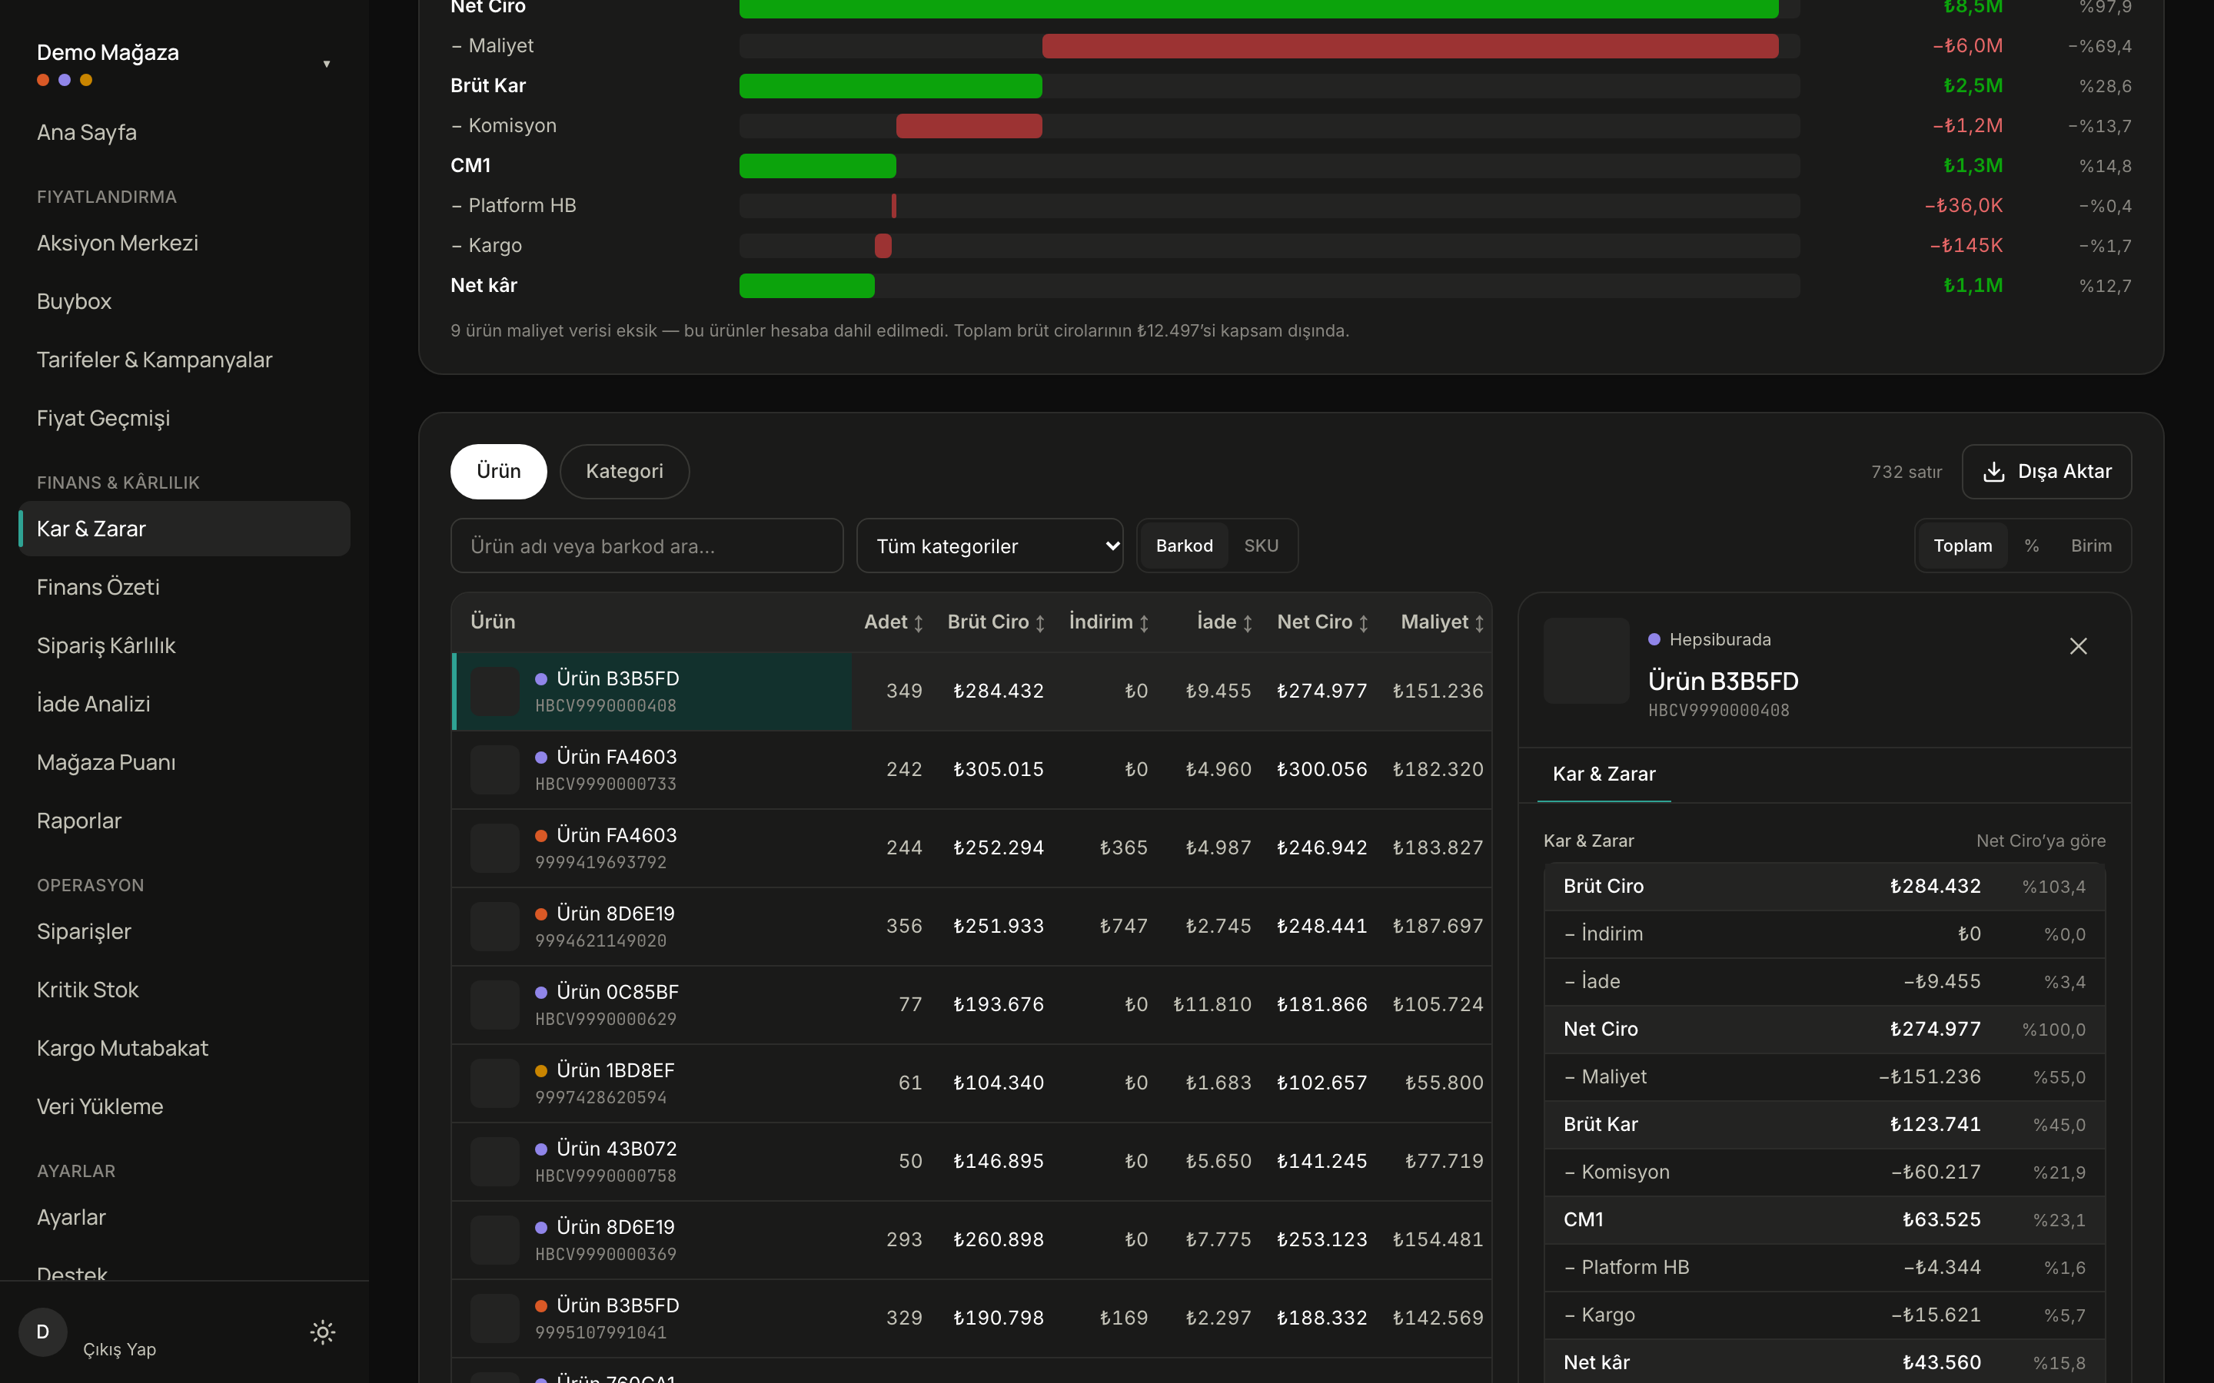Viewport: 2214px width, 1383px height.
Task: Click barcode 9994621149020 row
Action: point(972,927)
